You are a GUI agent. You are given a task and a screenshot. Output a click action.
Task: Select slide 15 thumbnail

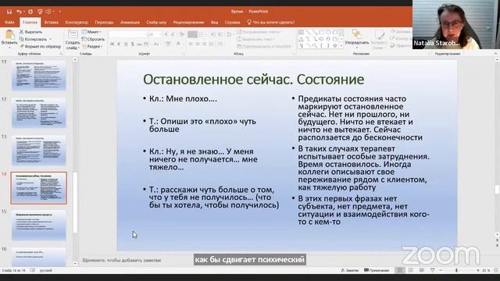pos(39,226)
